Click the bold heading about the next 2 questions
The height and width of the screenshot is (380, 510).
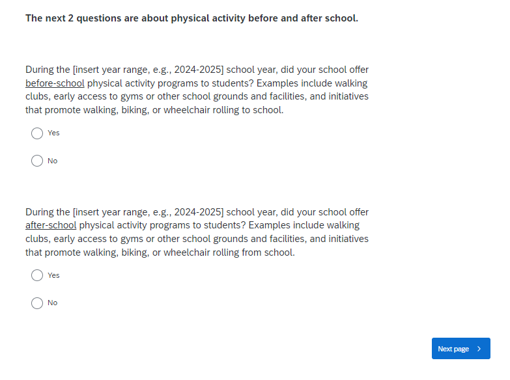tap(191, 18)
